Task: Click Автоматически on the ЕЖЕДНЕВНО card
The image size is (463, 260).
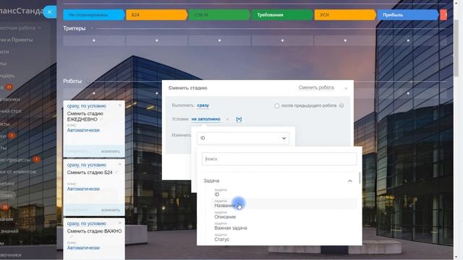Action: (x=83, y=130)
